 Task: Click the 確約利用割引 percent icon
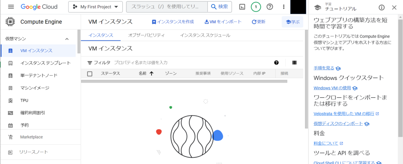click(10, 113)
